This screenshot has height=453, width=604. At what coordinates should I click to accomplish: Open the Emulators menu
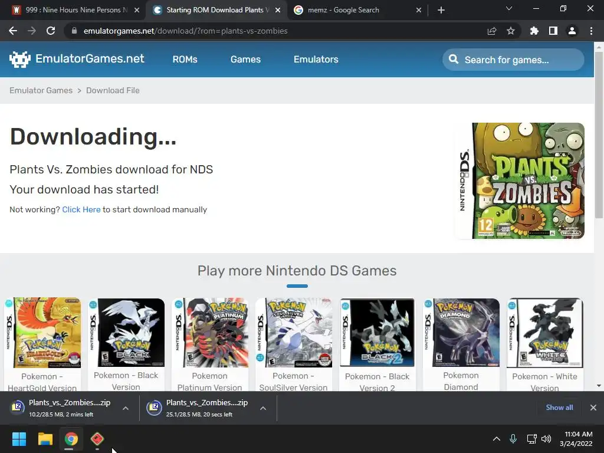316,60
